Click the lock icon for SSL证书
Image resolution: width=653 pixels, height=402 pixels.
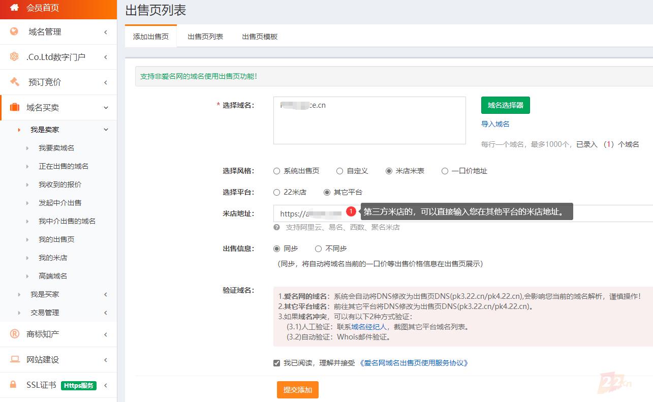point(14,385)
